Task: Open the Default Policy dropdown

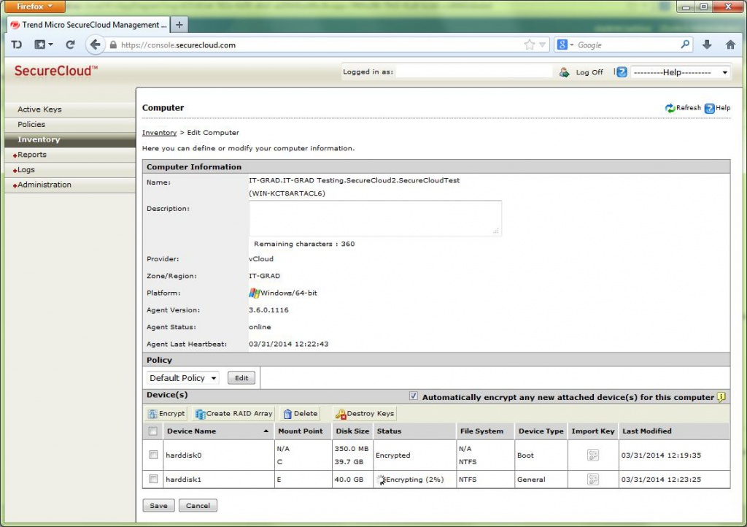Action: coord(183,378)
